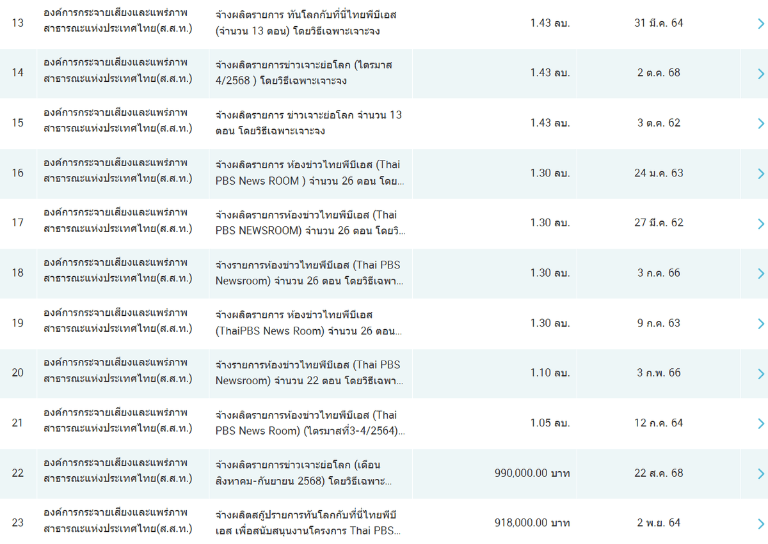Click the date 3 ก.ค. 66

click(659, 273)
